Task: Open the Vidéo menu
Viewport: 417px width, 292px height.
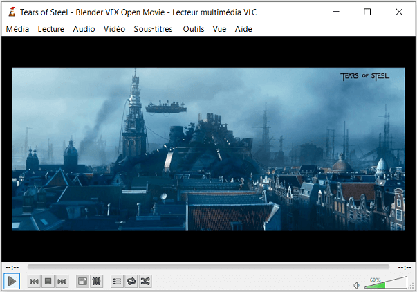Action: click(114, 29)
